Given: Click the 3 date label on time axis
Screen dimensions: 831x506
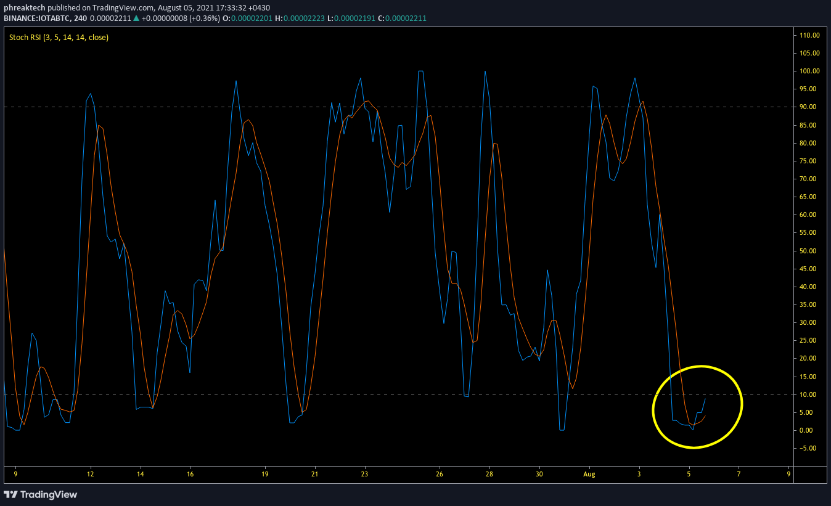Looking at the screenshot, I should (x=639, y=475).
